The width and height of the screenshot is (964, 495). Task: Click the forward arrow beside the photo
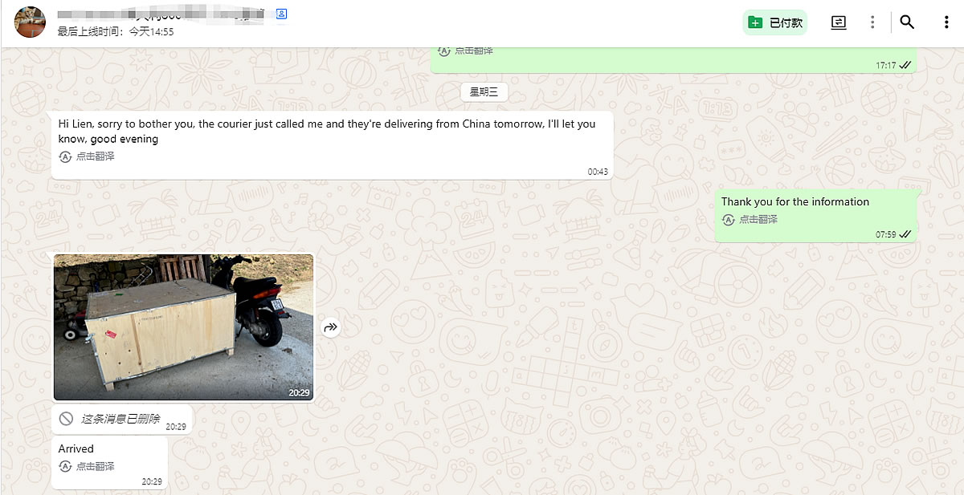tap(330, 327)
